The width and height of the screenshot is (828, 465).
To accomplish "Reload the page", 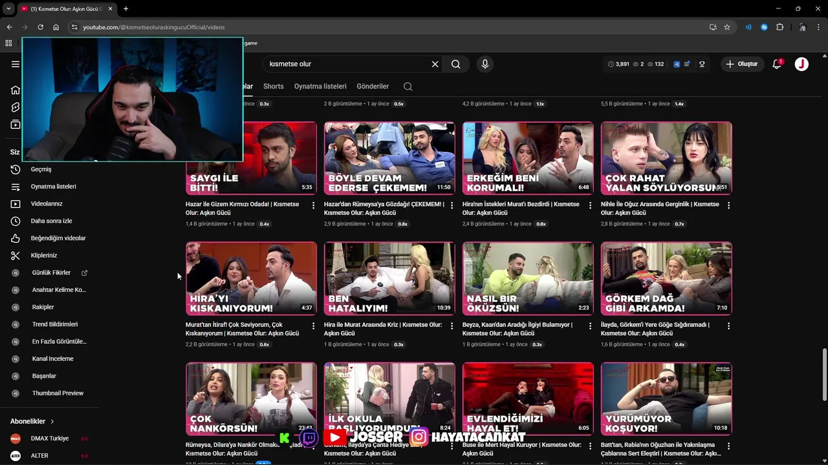I will click(x=40, y=27).
